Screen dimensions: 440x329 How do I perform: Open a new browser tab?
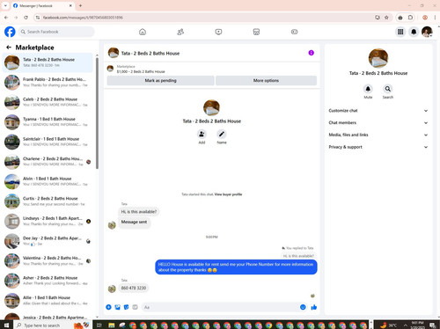pyautogui.click(x=80, y=5)
